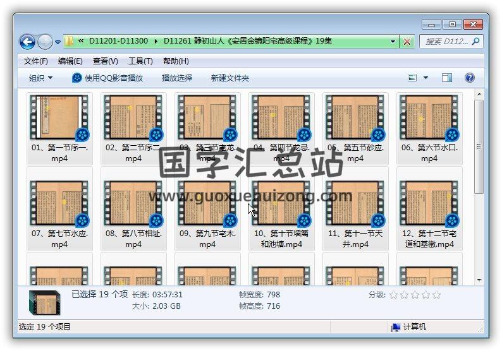Set rating with the fifth star
The width and height of the screenshot is (502, 351).
pyautogui.click(x=436, y=295)
